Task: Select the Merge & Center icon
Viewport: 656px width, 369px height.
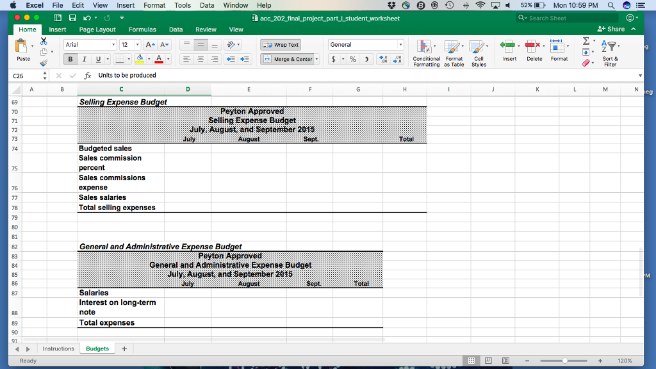Action: (x=286, y=59)
